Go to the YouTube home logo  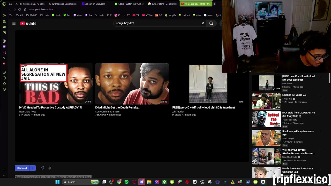coord(28,23)
